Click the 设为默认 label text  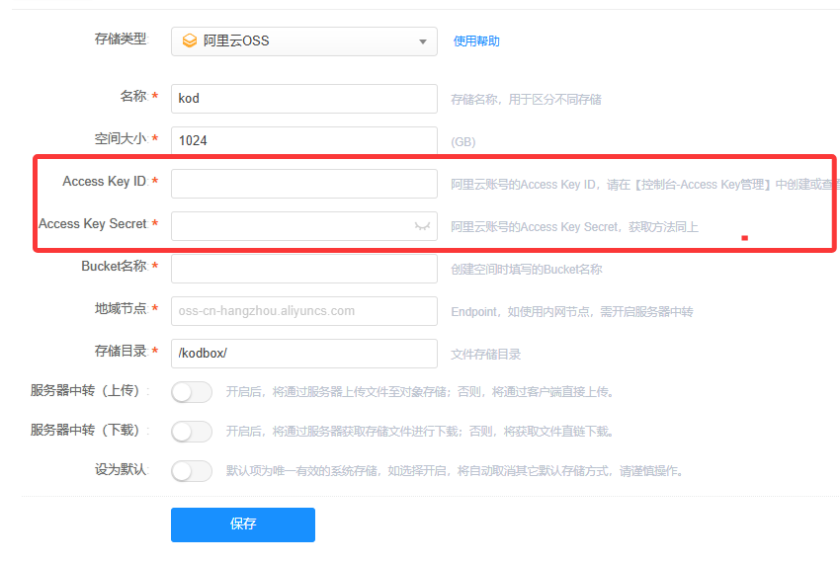(121, 469)
